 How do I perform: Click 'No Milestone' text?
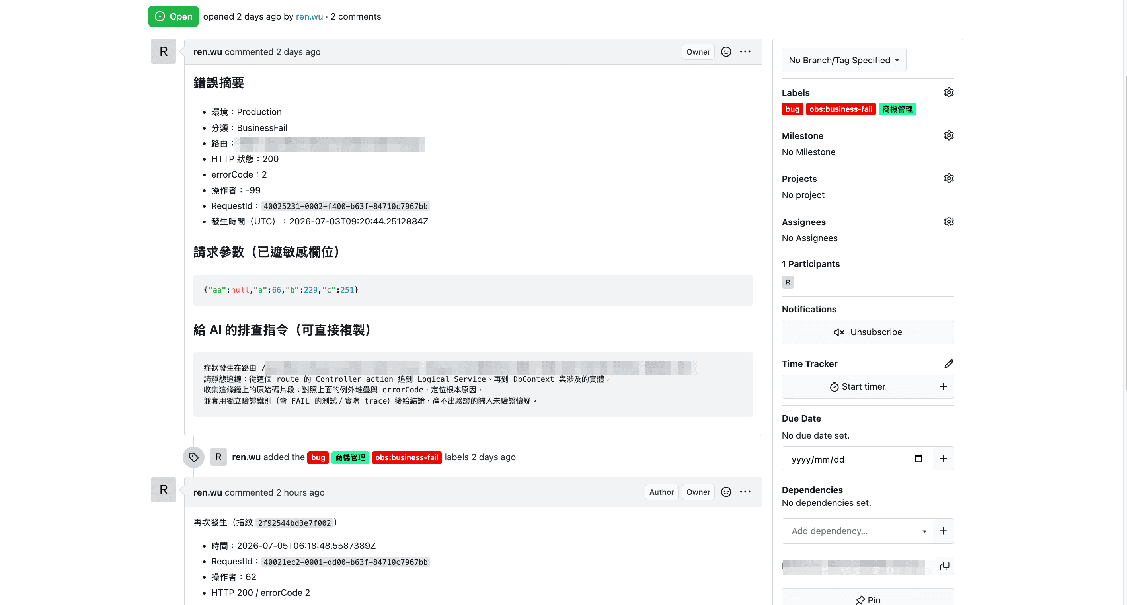(x=809, y=152)
